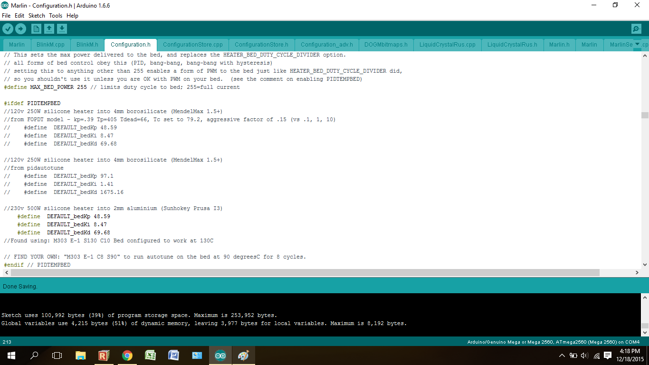The image size is (649, 365).
Task: Open File Explorer from taskbar
Action: 80,355
